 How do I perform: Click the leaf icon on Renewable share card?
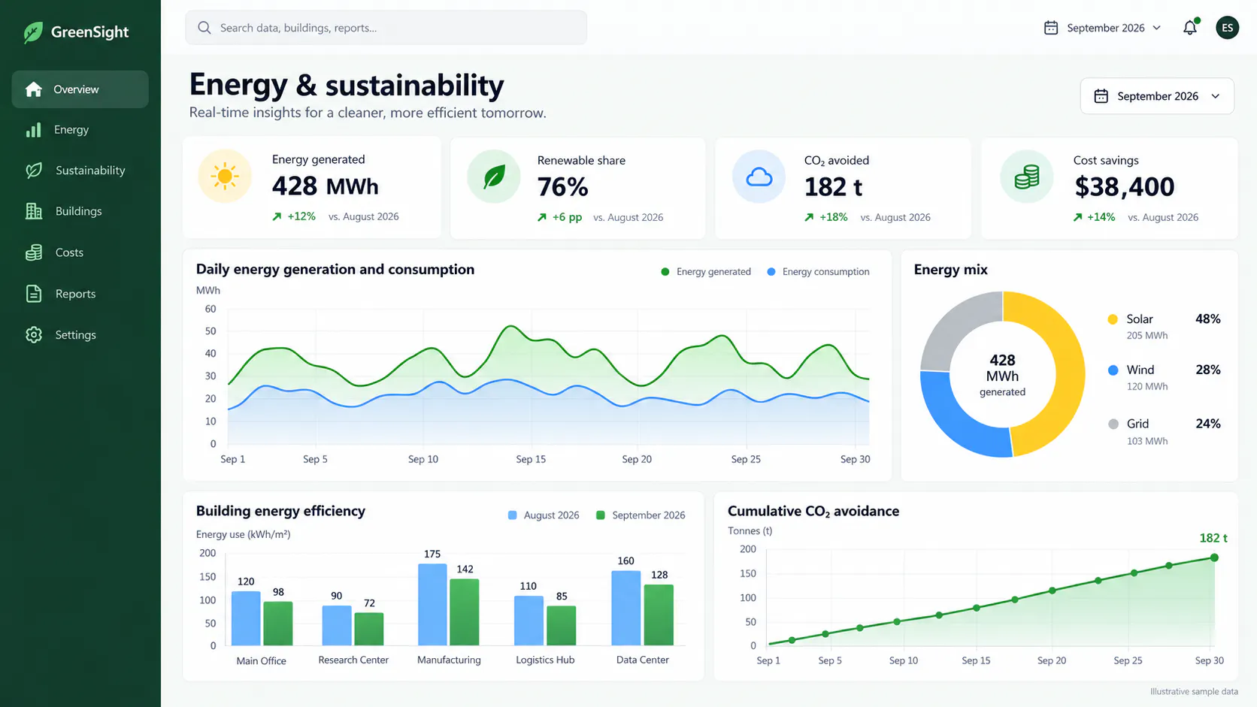(494, 177)
